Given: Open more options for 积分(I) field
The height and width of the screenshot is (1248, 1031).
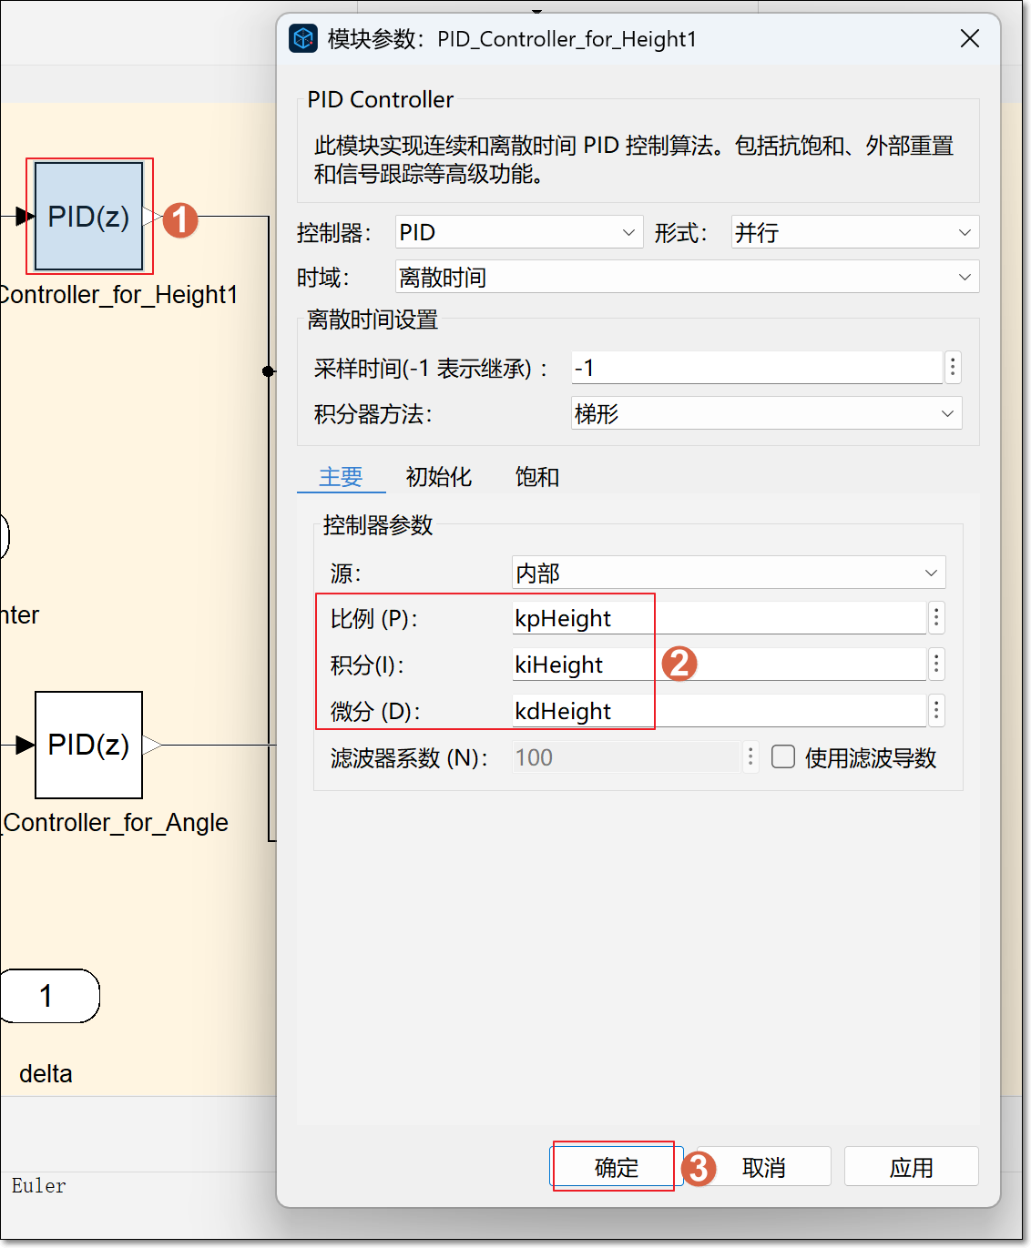Looking at the screenshot, I should [x=935, y=665].
